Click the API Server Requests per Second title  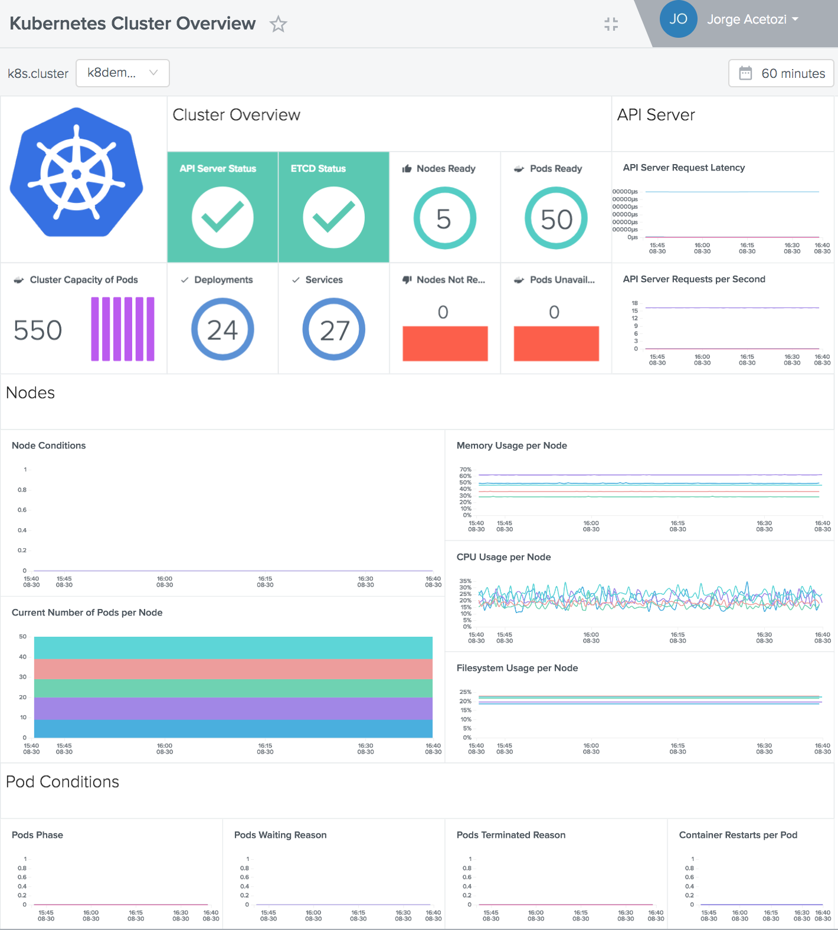[694, 279]
